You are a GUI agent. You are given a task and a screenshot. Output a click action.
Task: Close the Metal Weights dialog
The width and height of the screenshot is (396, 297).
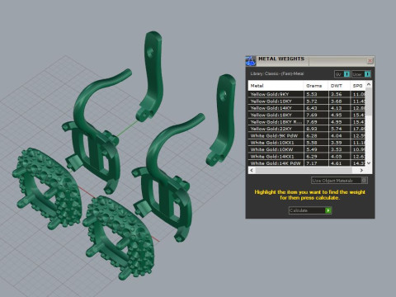coord(370,60)
